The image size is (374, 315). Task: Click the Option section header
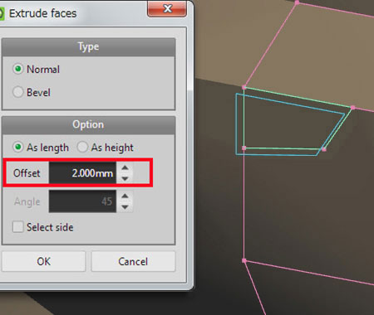[x=88, y=124]
